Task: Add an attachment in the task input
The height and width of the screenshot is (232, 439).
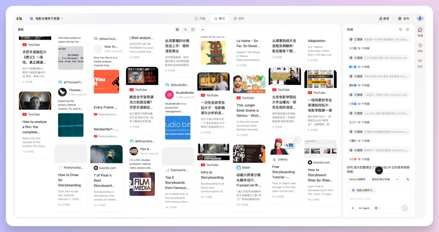Action: click(x=352, y=208)
